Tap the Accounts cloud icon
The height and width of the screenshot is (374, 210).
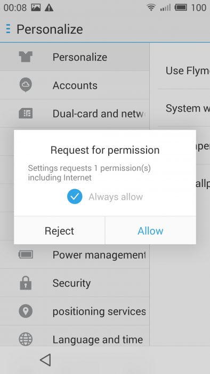tap(26, 85)
